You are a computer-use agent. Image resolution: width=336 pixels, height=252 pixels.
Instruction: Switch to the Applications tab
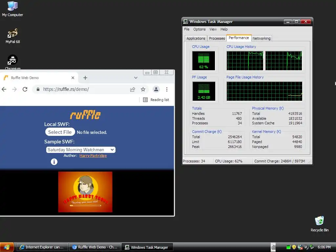coord(196,38)
